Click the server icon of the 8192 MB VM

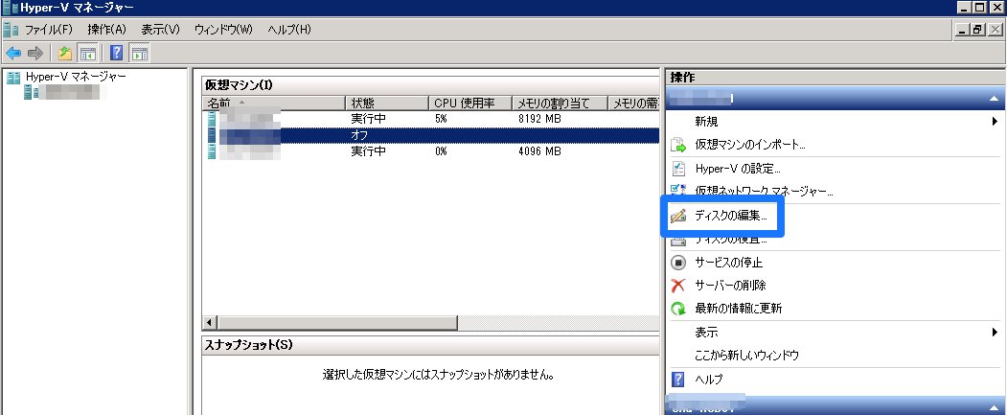pos(212,119)
